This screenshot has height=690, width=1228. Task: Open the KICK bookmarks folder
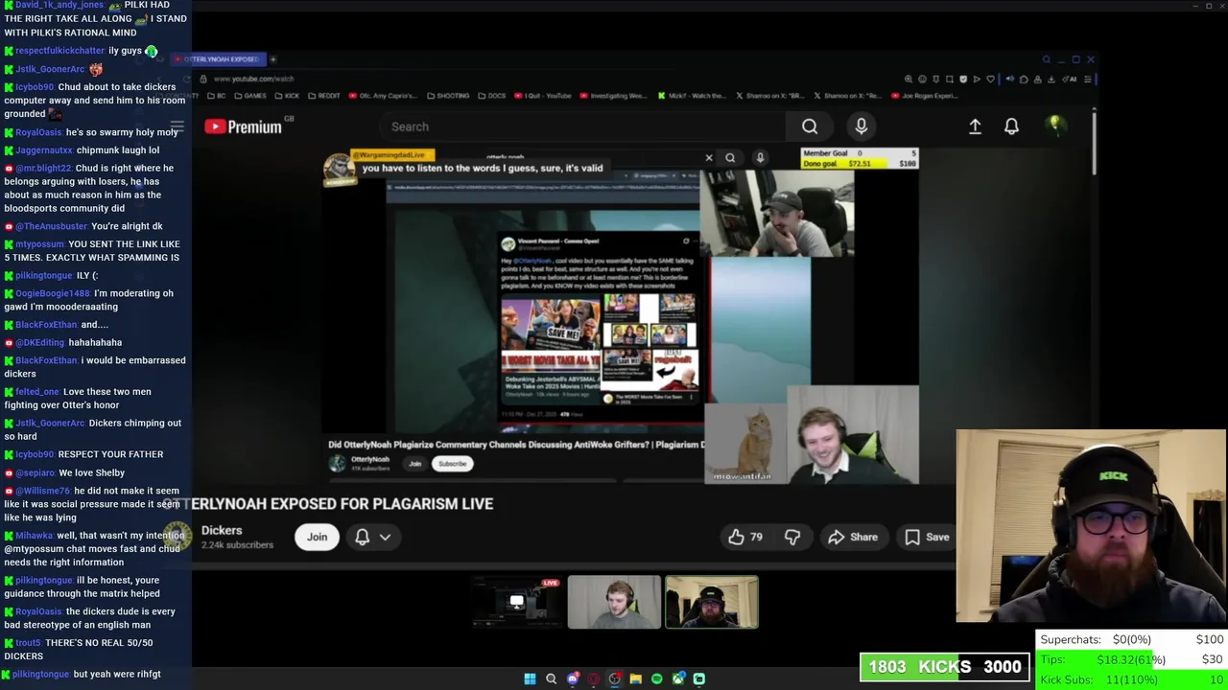(x=288, y=96)
